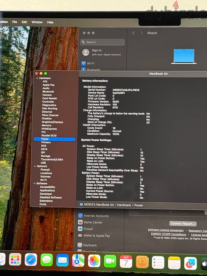207x276 pixels.
Task: Click the laptop icon in the path bar
Action: click(81, 204)
